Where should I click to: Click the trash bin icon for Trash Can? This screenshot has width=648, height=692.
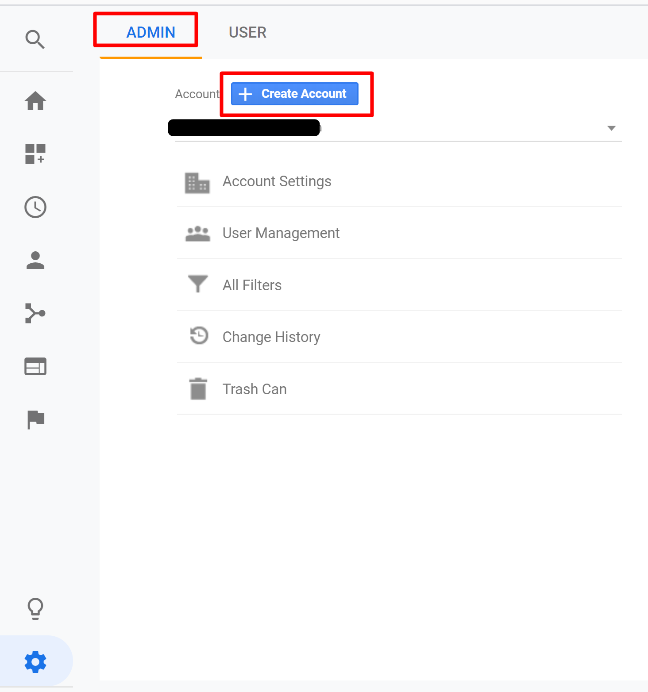click(198, 389)
